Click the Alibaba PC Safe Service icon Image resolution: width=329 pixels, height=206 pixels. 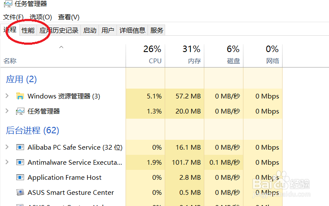click(x=20, y=148)
